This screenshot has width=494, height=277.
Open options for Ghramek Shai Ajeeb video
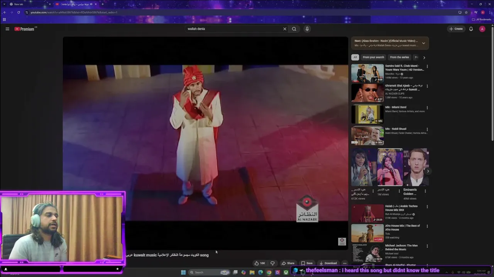coord(427,86)
